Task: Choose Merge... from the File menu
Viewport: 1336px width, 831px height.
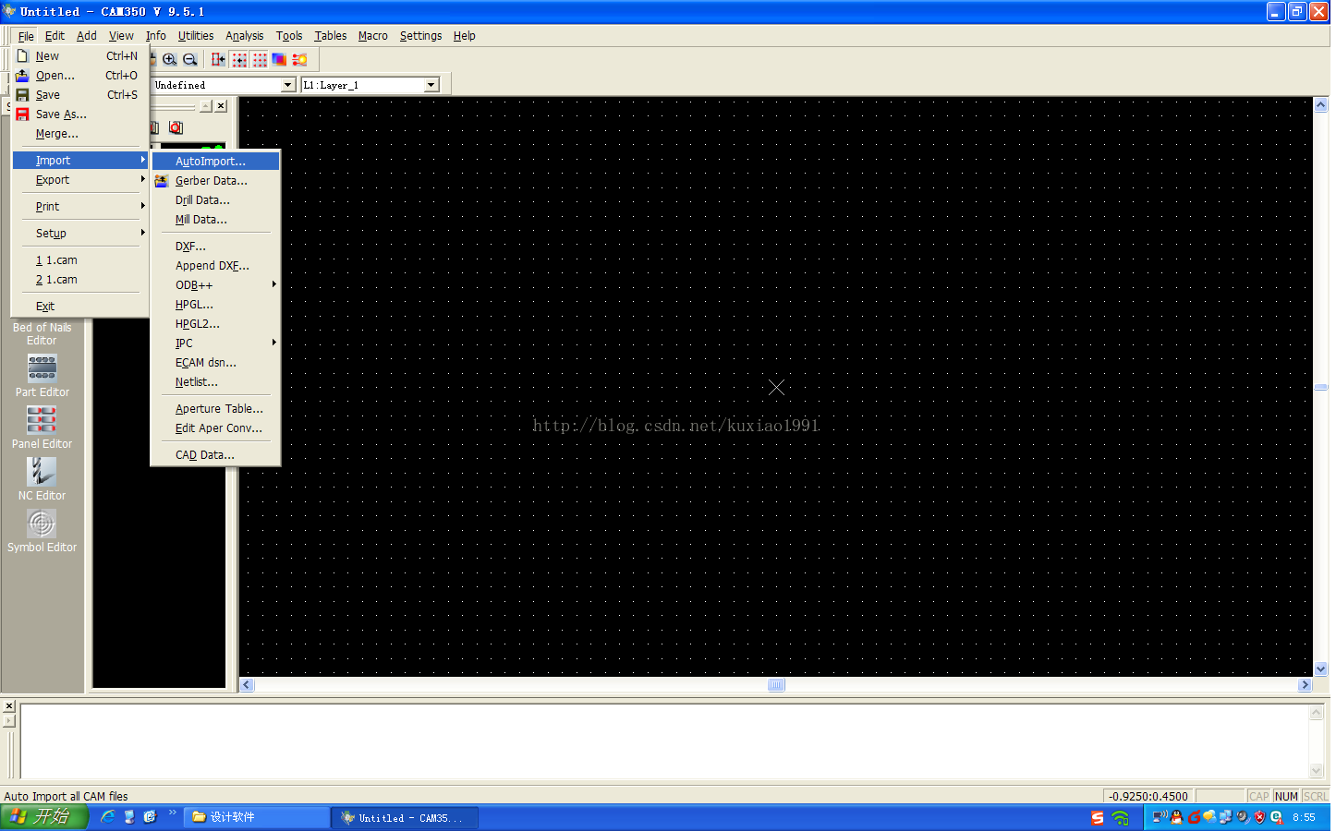Action: click(x=80, y=134)
